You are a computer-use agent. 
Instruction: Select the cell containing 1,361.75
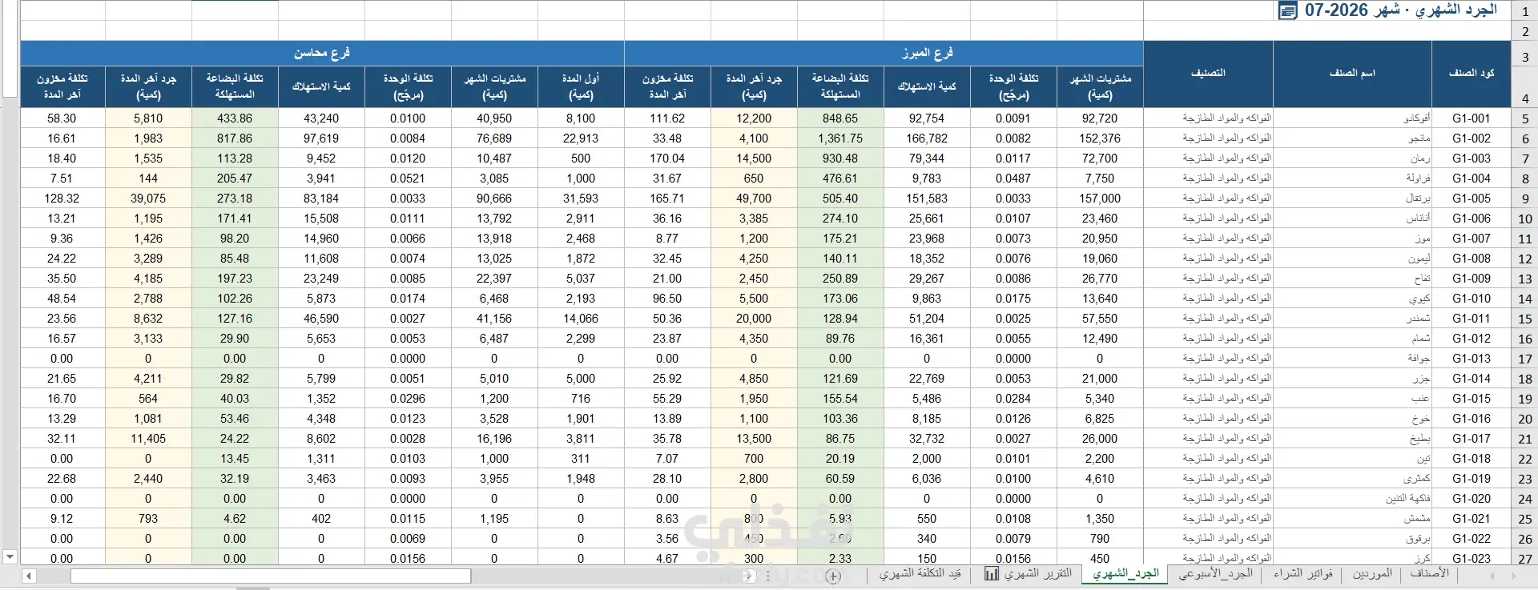(840, 138)
